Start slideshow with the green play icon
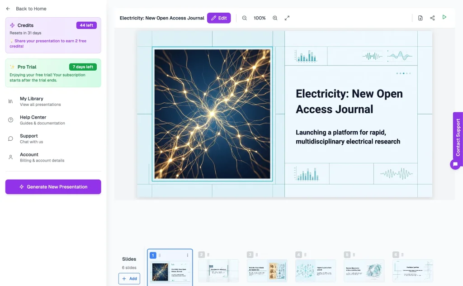 pos(444,17)
